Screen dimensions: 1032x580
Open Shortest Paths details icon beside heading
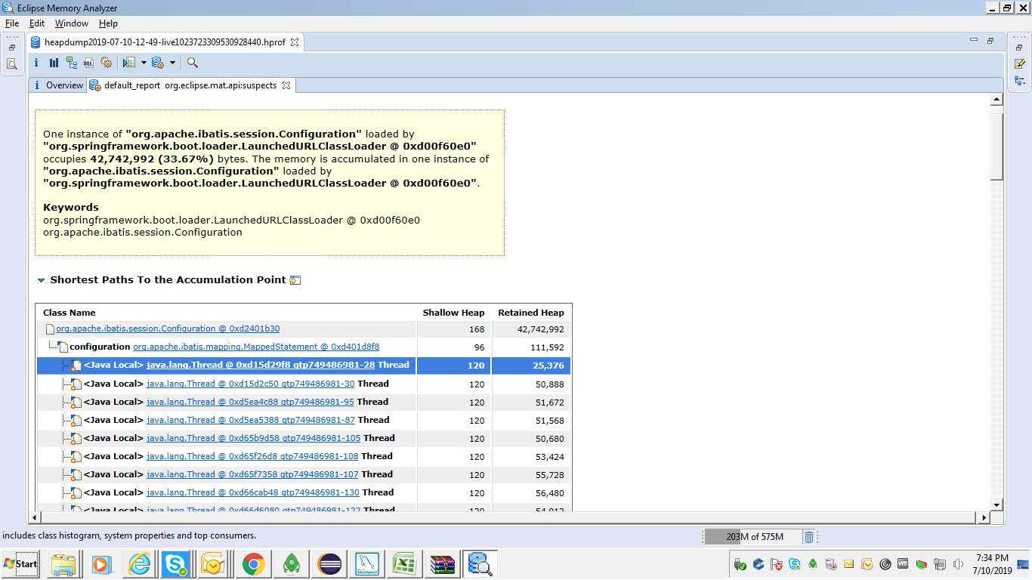pyautogui.click(x=295, y=280)
